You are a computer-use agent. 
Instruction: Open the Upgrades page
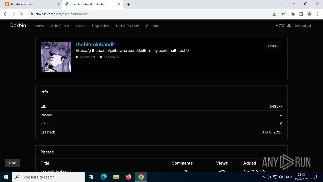pyautogui.click(x=101, y=26)
